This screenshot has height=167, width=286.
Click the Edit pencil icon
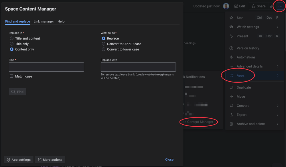[236, 6]
